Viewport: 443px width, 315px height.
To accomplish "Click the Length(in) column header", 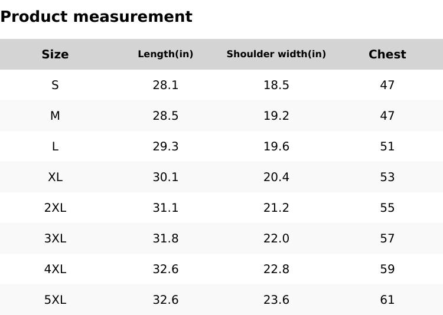I will coord(165,54).
